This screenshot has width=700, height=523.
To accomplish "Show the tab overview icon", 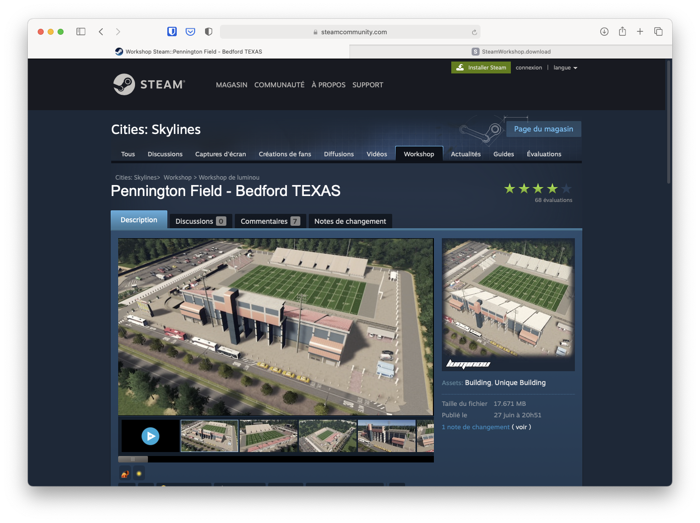I will pos(658,32).
